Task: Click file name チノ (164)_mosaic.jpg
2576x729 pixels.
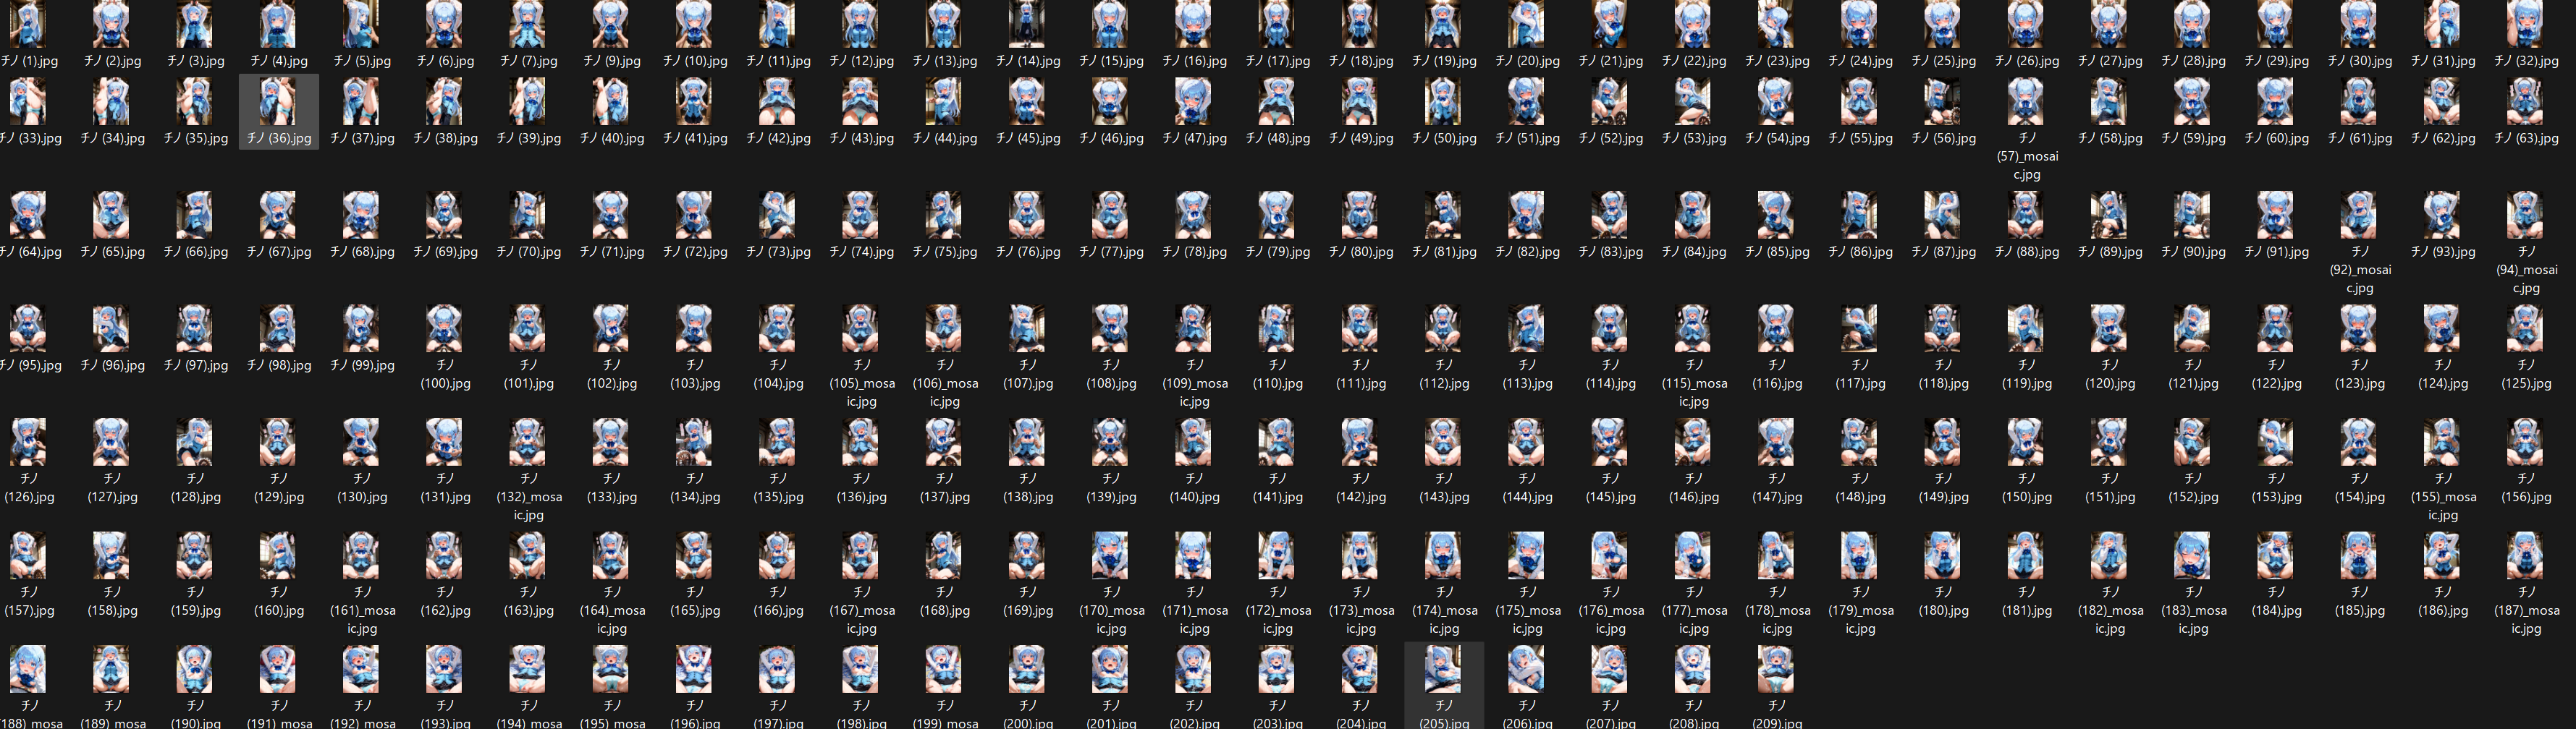Action: pyautogui.click(x=612, y=610)
